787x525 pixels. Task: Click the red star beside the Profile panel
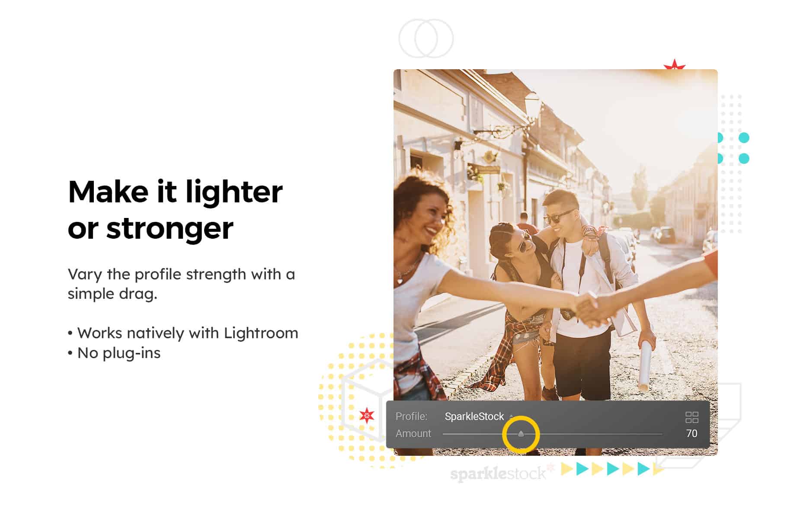point(367,416)
